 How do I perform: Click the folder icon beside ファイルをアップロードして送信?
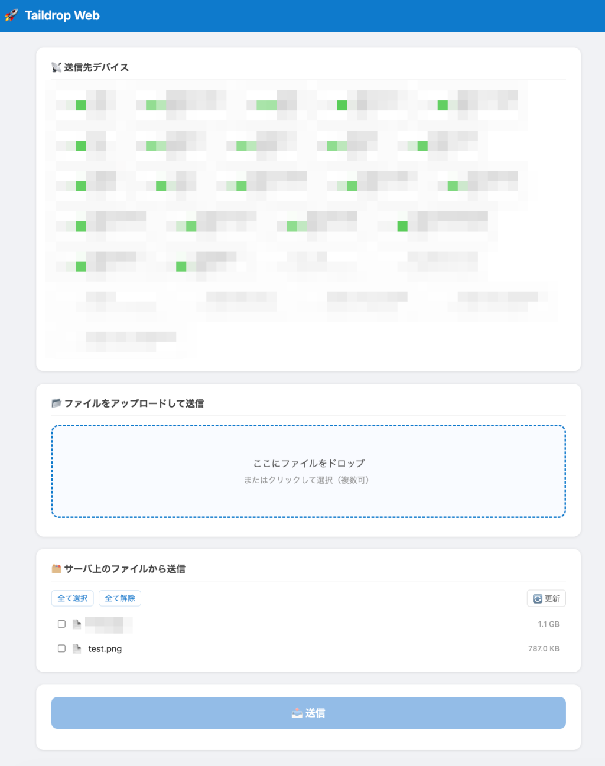coord(56,403)
